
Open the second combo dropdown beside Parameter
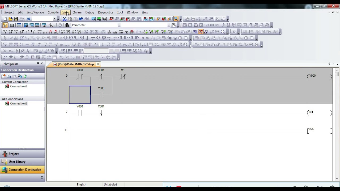[169, 25]
